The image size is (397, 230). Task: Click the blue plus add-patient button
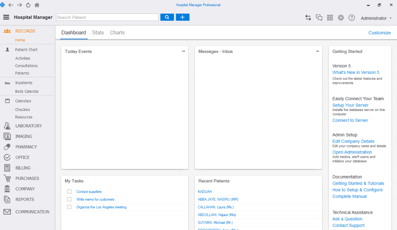pos(183,17)
